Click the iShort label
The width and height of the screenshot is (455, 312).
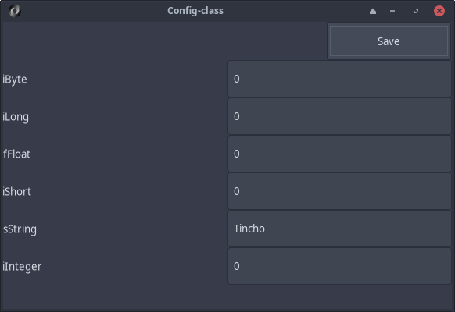click(17, 191)
